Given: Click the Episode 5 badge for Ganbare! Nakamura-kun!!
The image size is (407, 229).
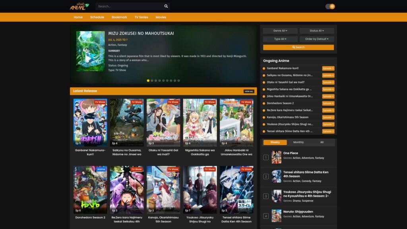Looking at the screenshot, I should click(x=328, y=68).
